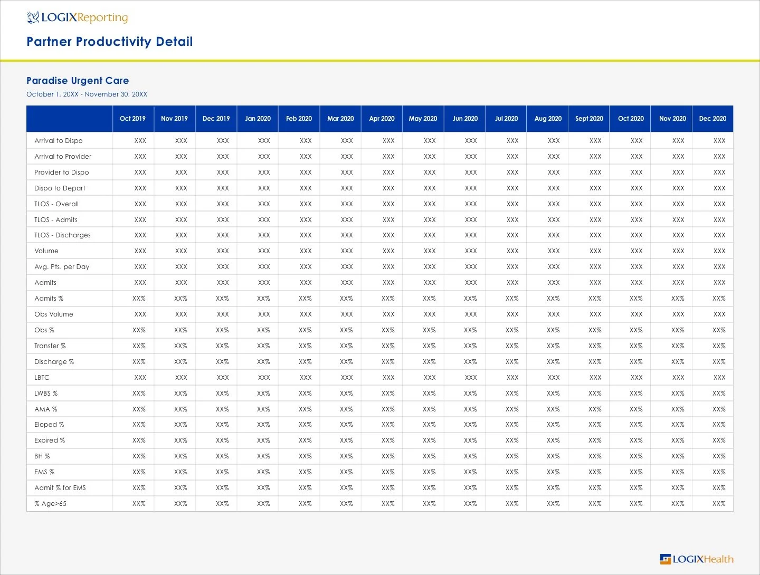This screenshot has height=575, width=760.
Task: Select the % Age>65 row label
Action: (x=51, y=504)
